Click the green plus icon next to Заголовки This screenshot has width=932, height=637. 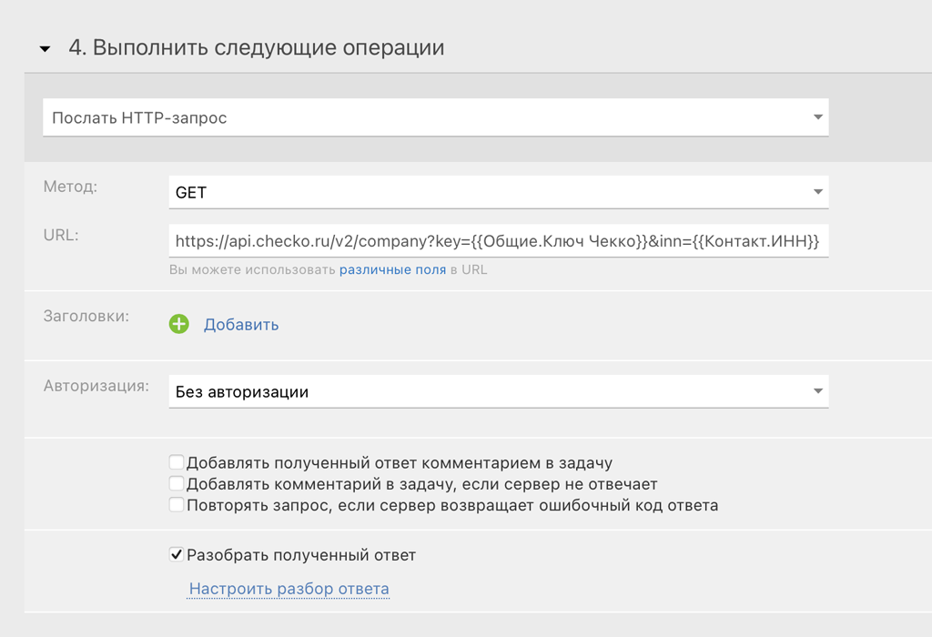click(x=178, y=324)
